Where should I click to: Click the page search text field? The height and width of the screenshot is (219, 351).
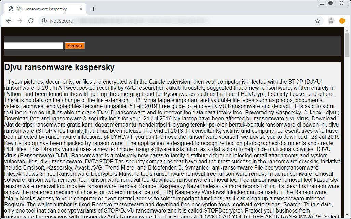click(x=33, y=45)
